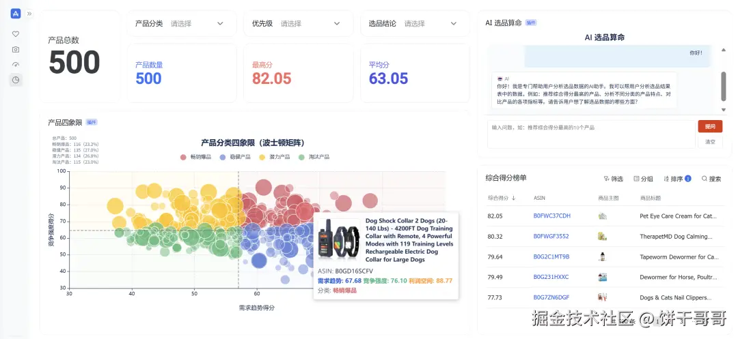Click the chat scrollbar up arrow

(x=724, y=49)
